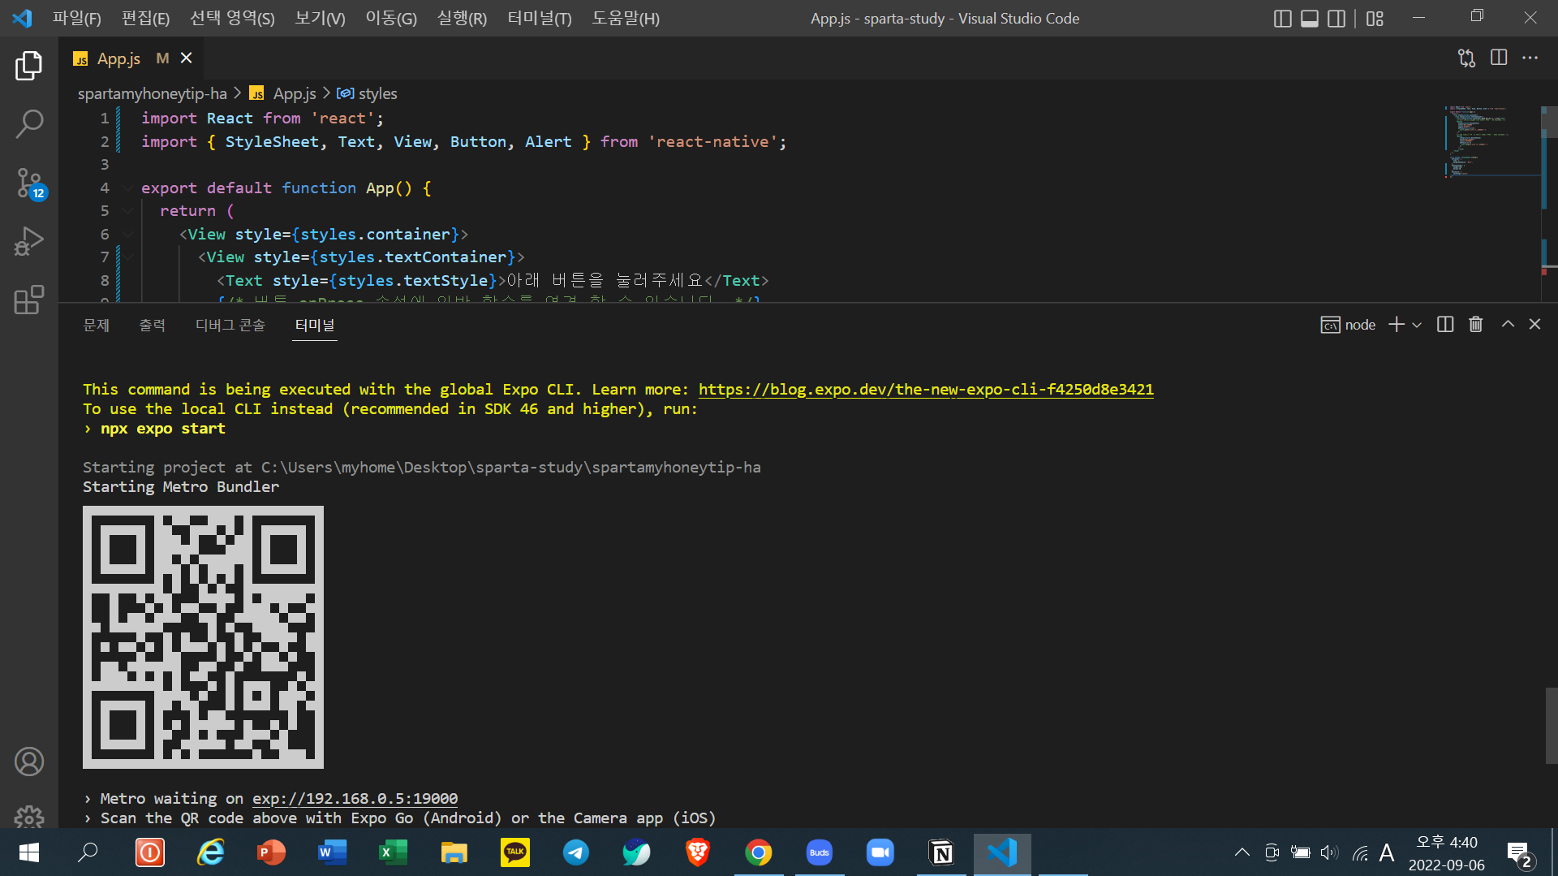
Task: Create a new terminal with plus icon
Action: [x=1397, y=325]
